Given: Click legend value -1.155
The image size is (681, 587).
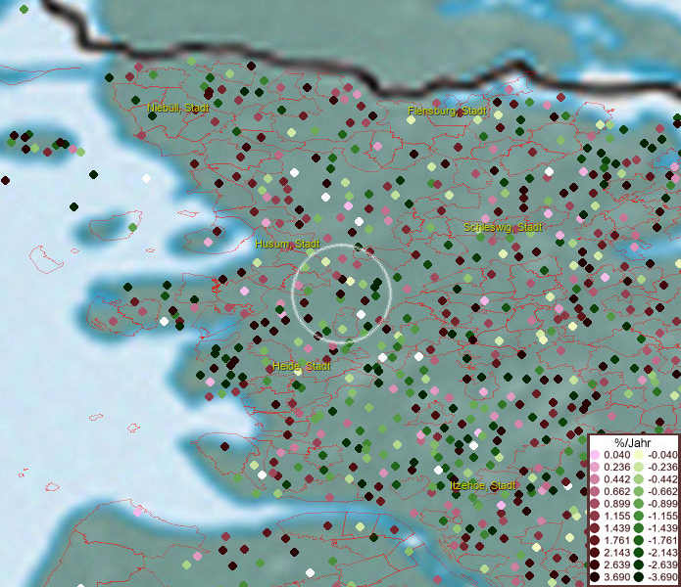Looking at the screenshot, I should point(662,516).
